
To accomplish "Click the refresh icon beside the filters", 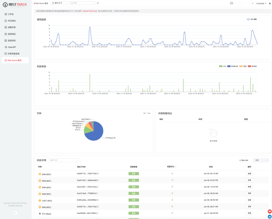I will coord(98,3).
